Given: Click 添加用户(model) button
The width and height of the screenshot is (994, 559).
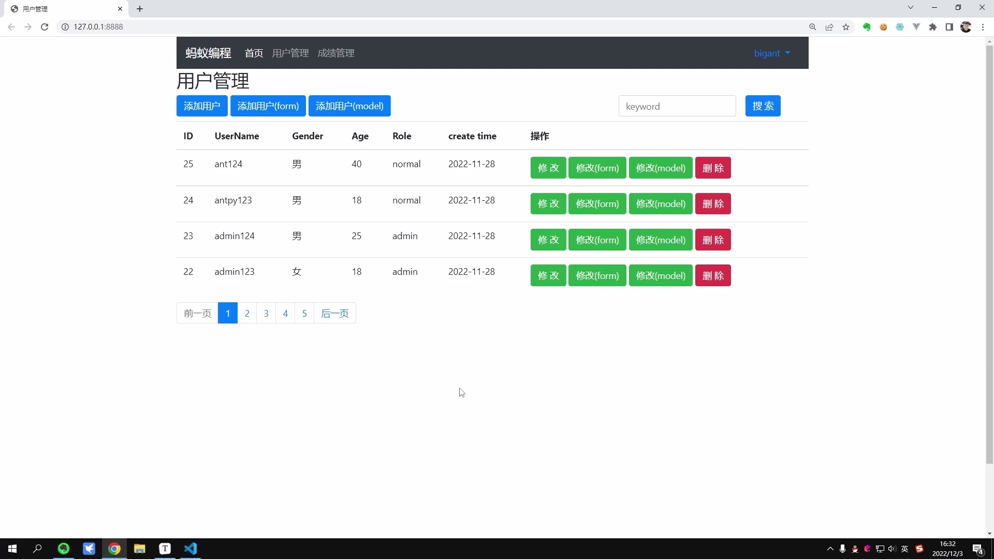Looking at the screenshot, I should (349, 106).
